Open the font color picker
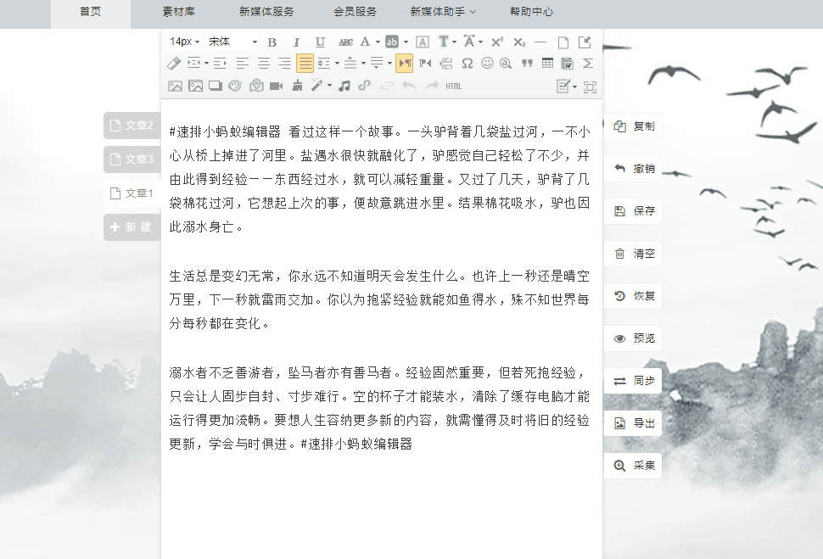Screen dimensions: 823x559 point(366,42)
